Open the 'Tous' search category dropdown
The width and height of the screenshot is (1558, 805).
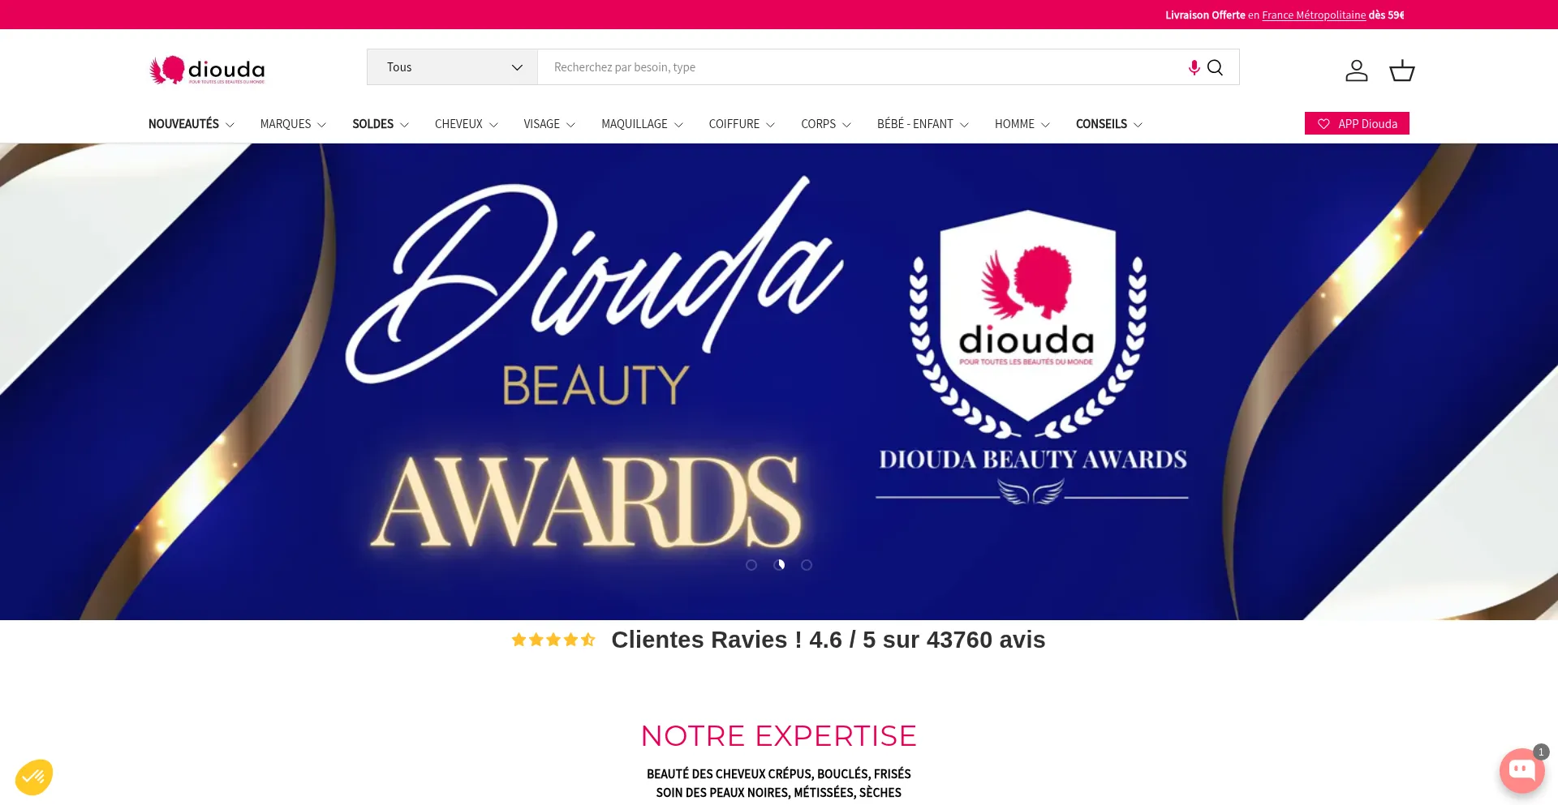click(451, 67)
